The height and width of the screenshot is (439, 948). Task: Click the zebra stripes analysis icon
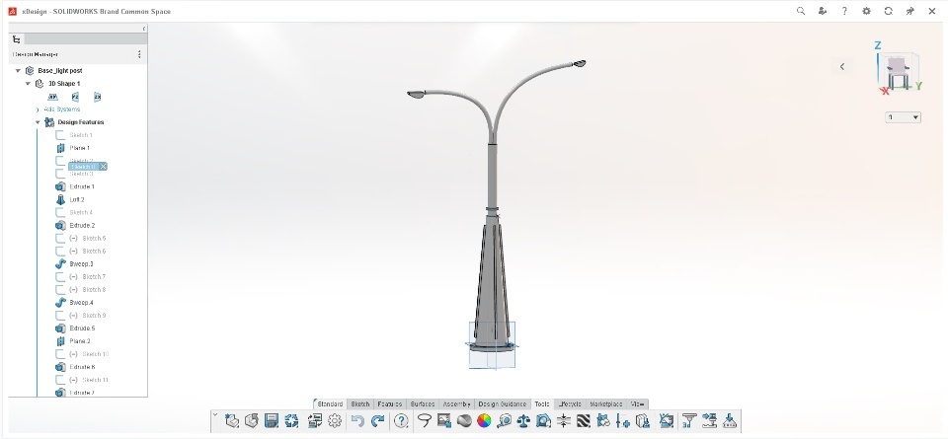(x=584, y=421)
